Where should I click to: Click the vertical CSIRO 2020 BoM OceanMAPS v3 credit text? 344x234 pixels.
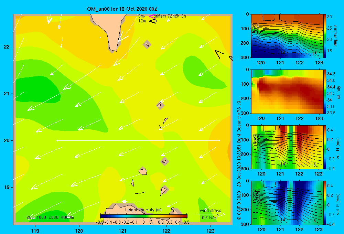239,160
